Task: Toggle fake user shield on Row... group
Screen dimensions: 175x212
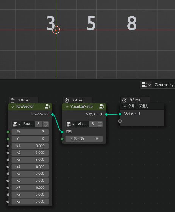Action: [x=46, y=124]
